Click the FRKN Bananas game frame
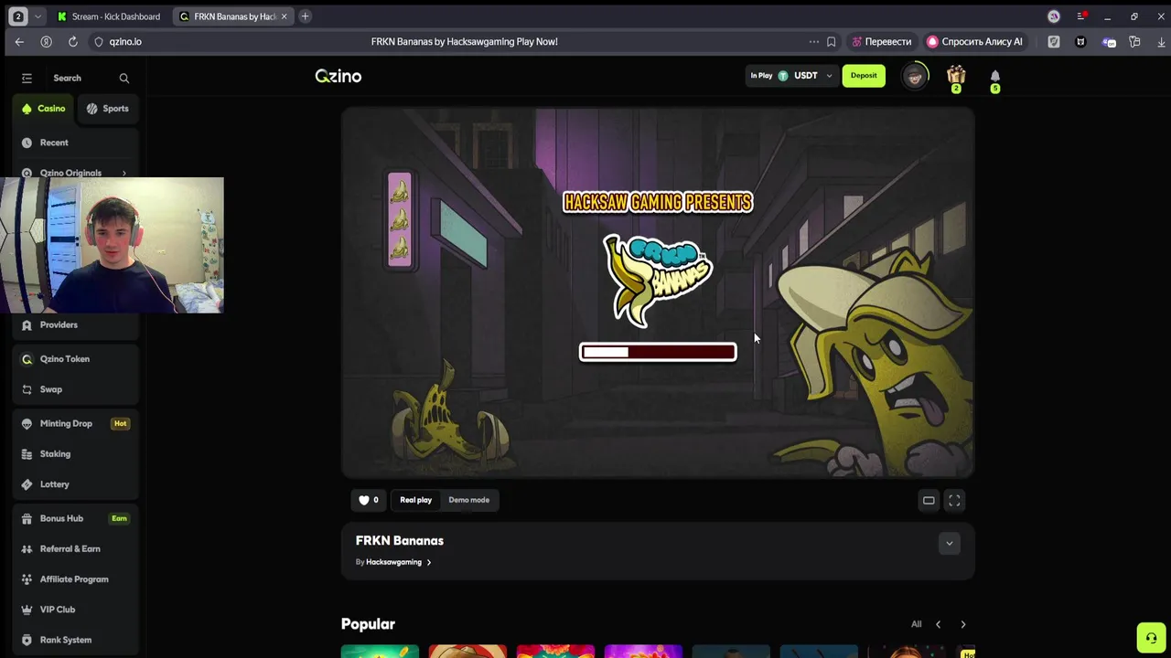The image size is (1171, 658). pos(658,292)
